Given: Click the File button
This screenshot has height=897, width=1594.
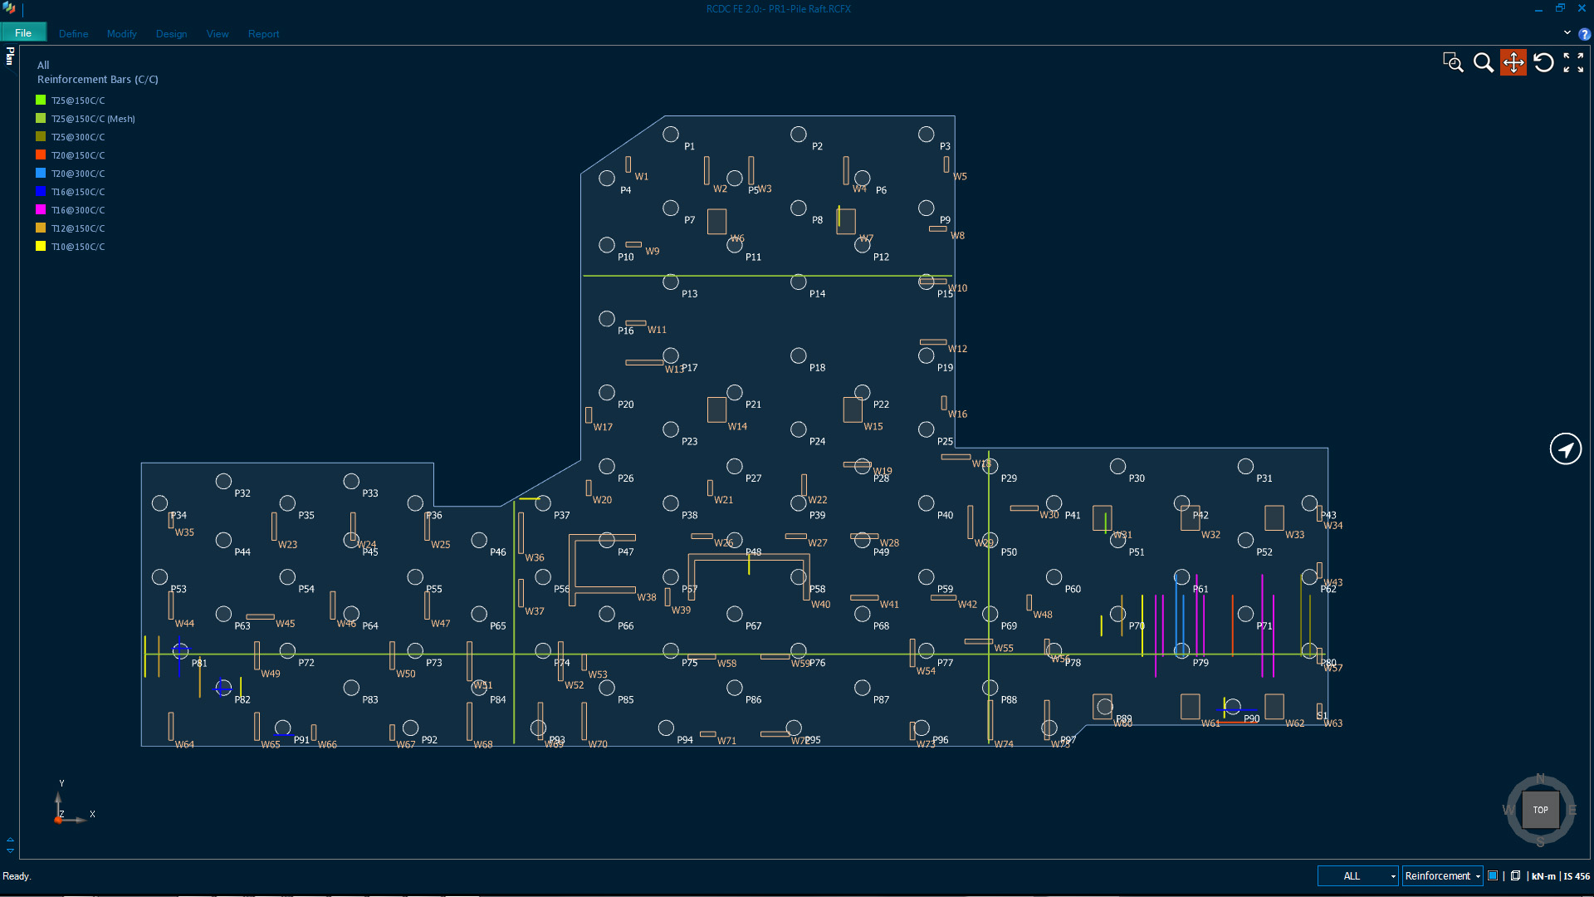Looking at the screenshot, I should tap(23, 33).
